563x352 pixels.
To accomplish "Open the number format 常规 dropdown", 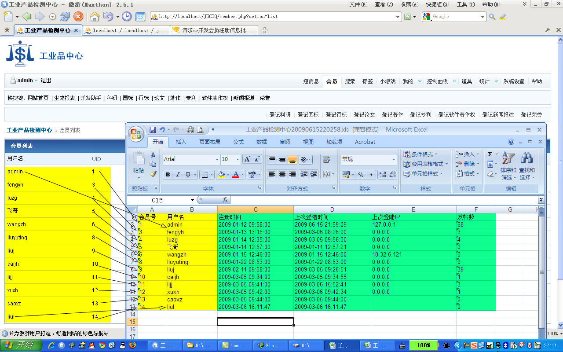I will (394, 159).
